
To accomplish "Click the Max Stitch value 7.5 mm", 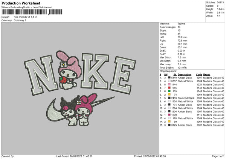I will pos(182,57).
